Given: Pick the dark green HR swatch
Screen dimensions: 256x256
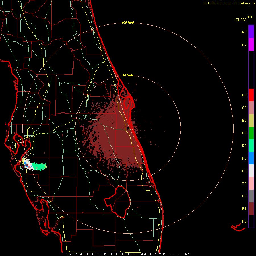Looking at the screenshot, I should (251, 133).
